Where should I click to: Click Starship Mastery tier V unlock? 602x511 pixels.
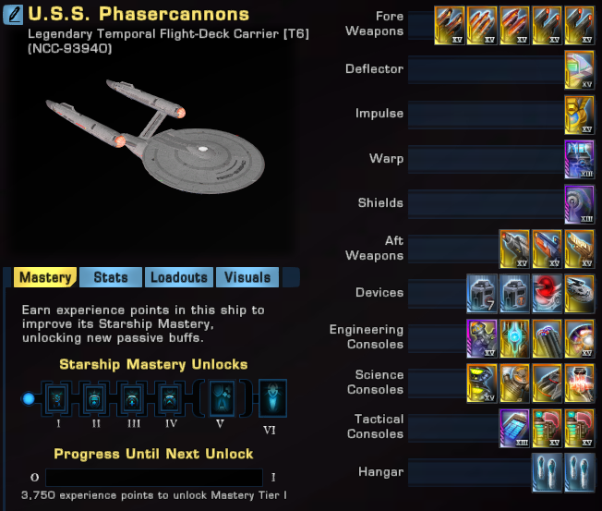pyautogui.click(x=222, y=398)
